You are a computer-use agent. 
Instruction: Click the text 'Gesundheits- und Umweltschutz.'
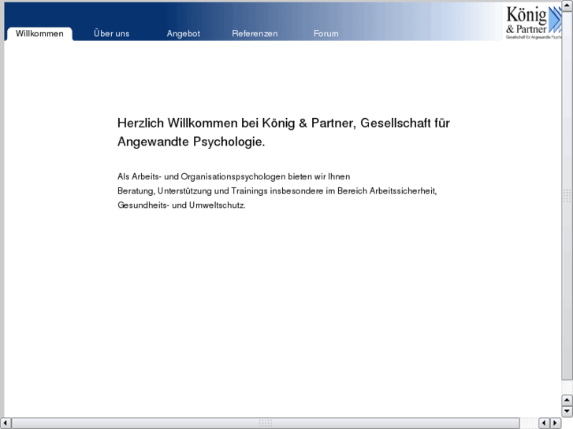[x=181, y=205]
